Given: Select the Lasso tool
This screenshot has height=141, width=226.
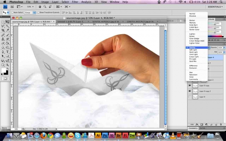Looking at the screenshot, I should [3, 26].
